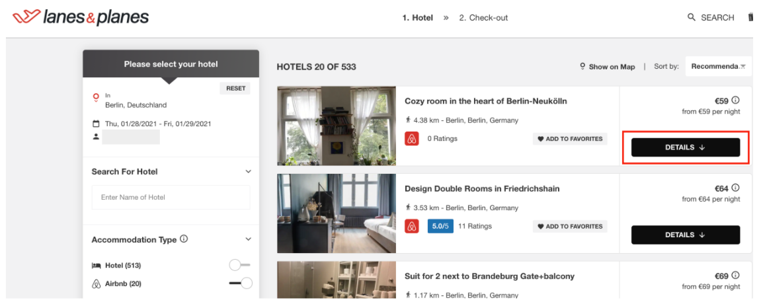Screen dimensions: 759x304
Task: Open Cozy room in the heart of Berlin-Neukölln title
Action: click(x=485, y=101)
